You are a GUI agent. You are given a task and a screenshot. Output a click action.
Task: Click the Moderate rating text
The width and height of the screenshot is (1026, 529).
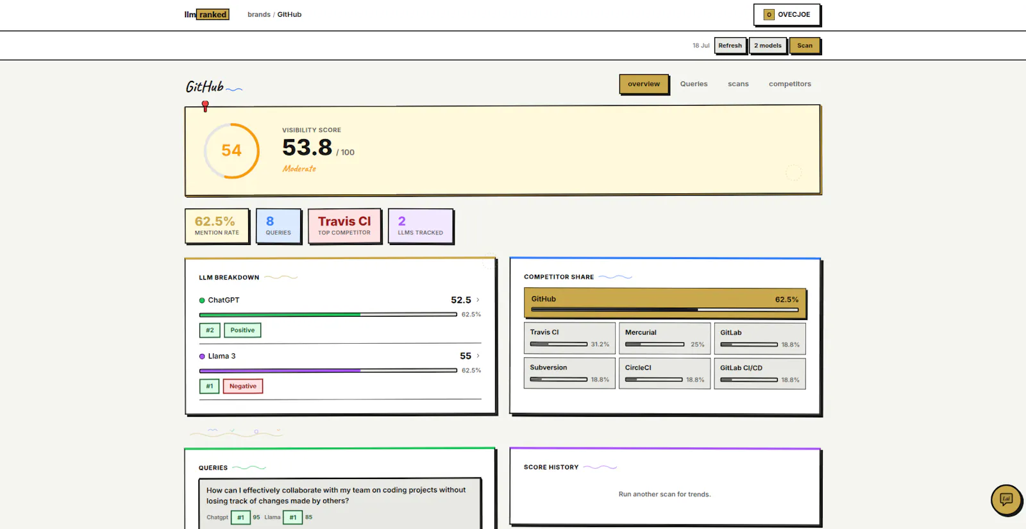tap(299, 169)
